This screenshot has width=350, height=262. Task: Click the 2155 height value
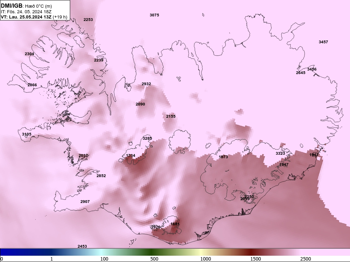pyautogui.click(x=171, y=116)
